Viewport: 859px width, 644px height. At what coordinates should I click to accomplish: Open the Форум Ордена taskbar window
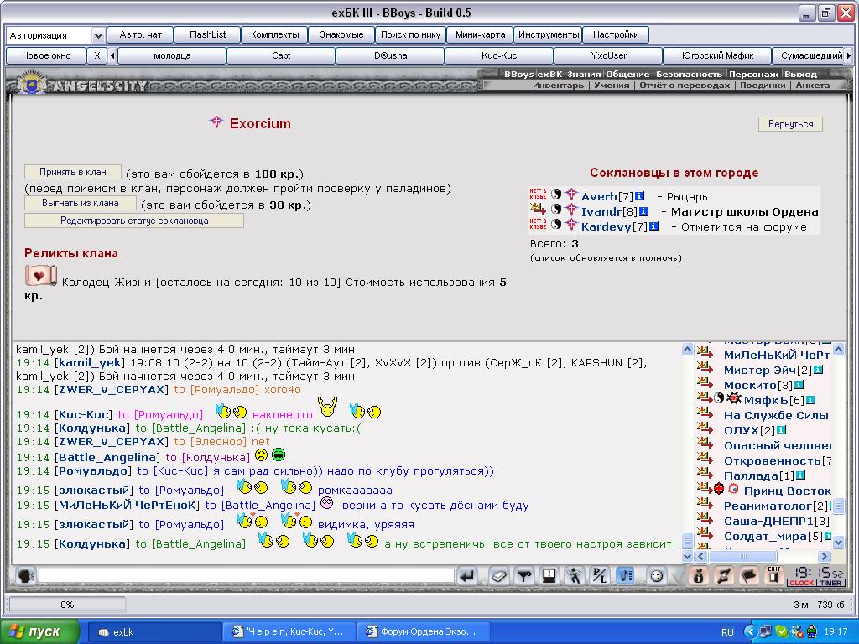coord(422,632)
